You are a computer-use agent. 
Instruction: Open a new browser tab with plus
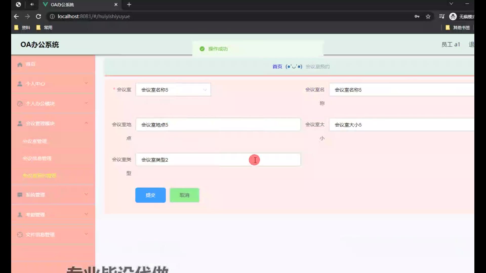[129, 5]
